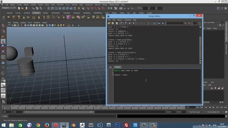Click the Python command line field
The image size is (228, 128).
[63, 116]
